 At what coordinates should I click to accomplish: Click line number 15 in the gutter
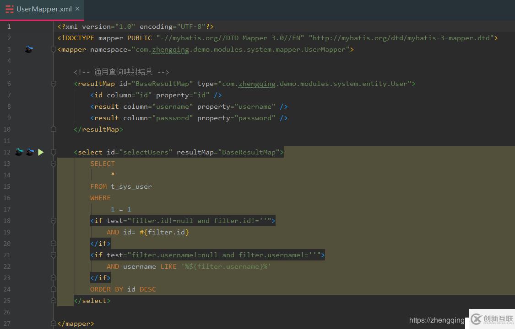pyautogui.click(x=7, y=186)
